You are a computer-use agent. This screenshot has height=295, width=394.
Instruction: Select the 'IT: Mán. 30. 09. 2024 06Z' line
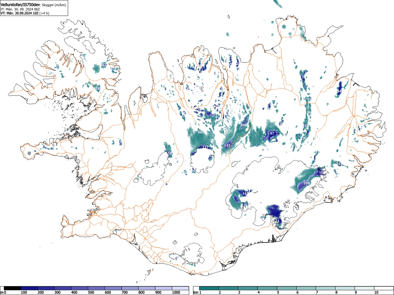[x=20, y=9]
